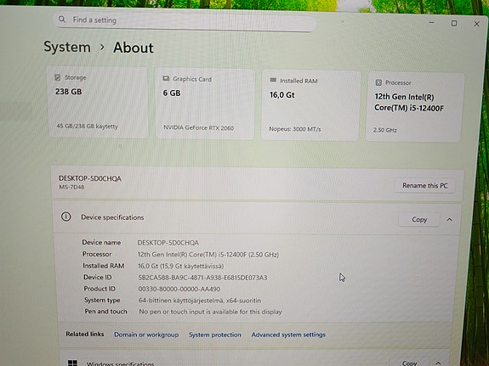Click the Installed RAM chip icon
Screen dimensions: 489x366
point(273,80)
